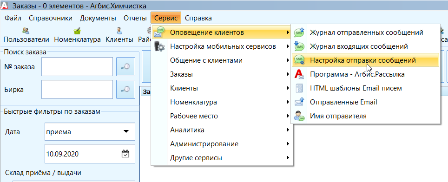Screen dimensions: 448x182
Task: Close the Сервис menu
Action: [166, 18]
